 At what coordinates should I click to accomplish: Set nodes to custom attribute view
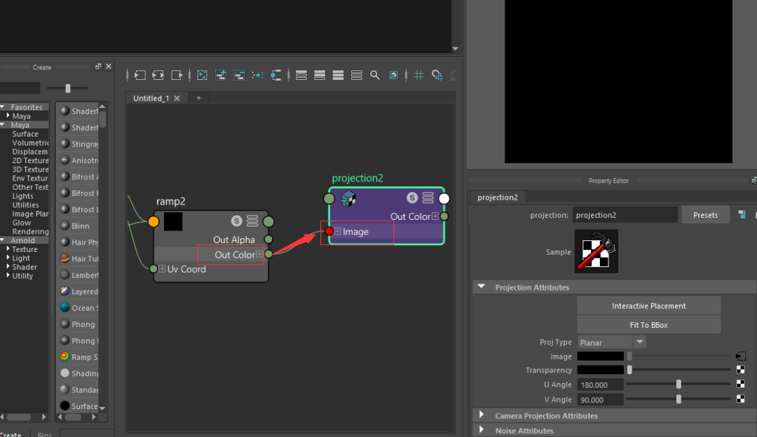(356, 75)
